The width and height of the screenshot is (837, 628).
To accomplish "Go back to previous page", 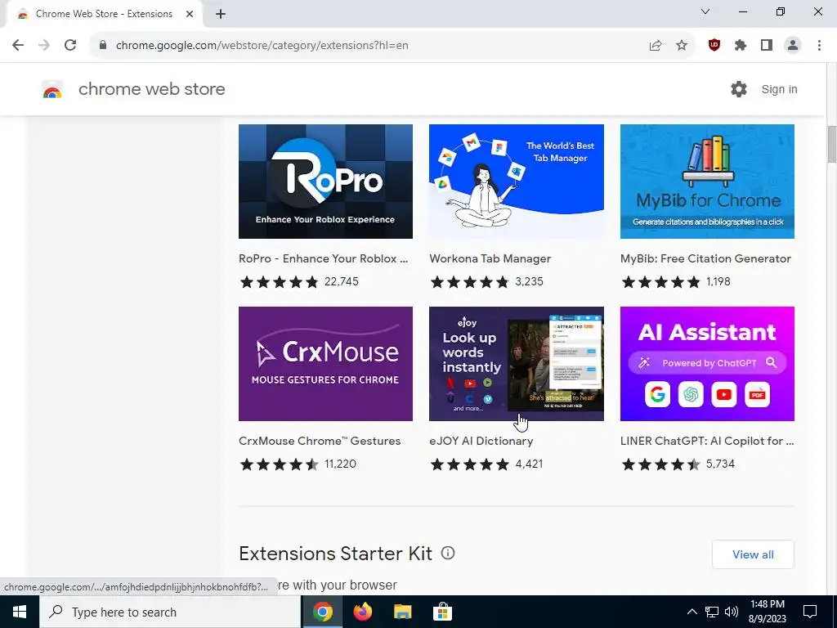I will [x=18, y=46].
